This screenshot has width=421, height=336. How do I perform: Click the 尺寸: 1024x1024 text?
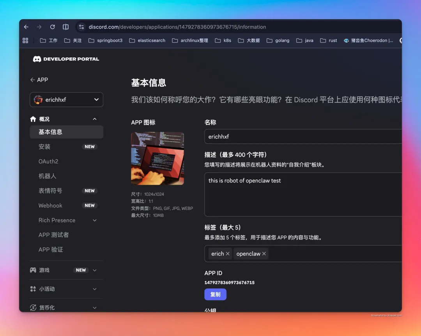[x=147, y=194]
